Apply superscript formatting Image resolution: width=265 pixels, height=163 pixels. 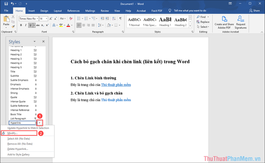point(47,25)
